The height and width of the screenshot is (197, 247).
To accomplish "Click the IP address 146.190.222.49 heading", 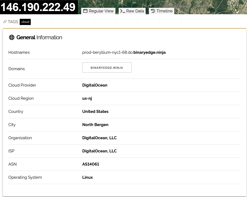I will point(38,7).
